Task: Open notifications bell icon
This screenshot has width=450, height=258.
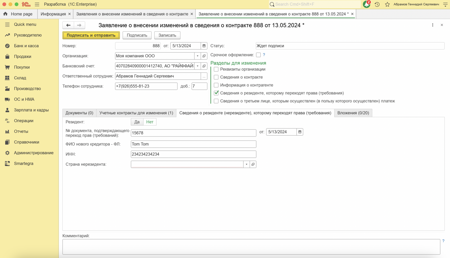Action: (x=366, y=4)
